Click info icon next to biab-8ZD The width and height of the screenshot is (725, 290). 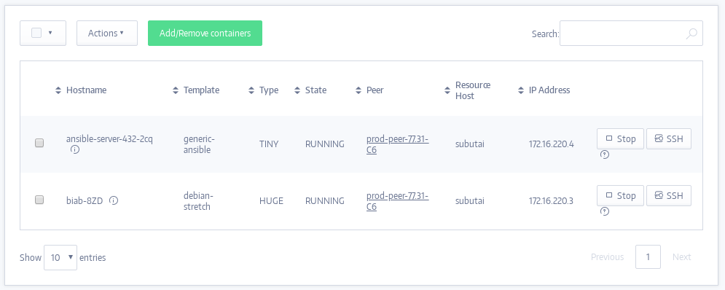click(114, 200)
